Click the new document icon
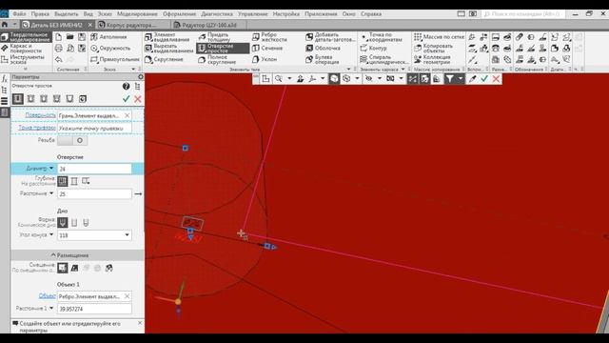 click(59, 37)
